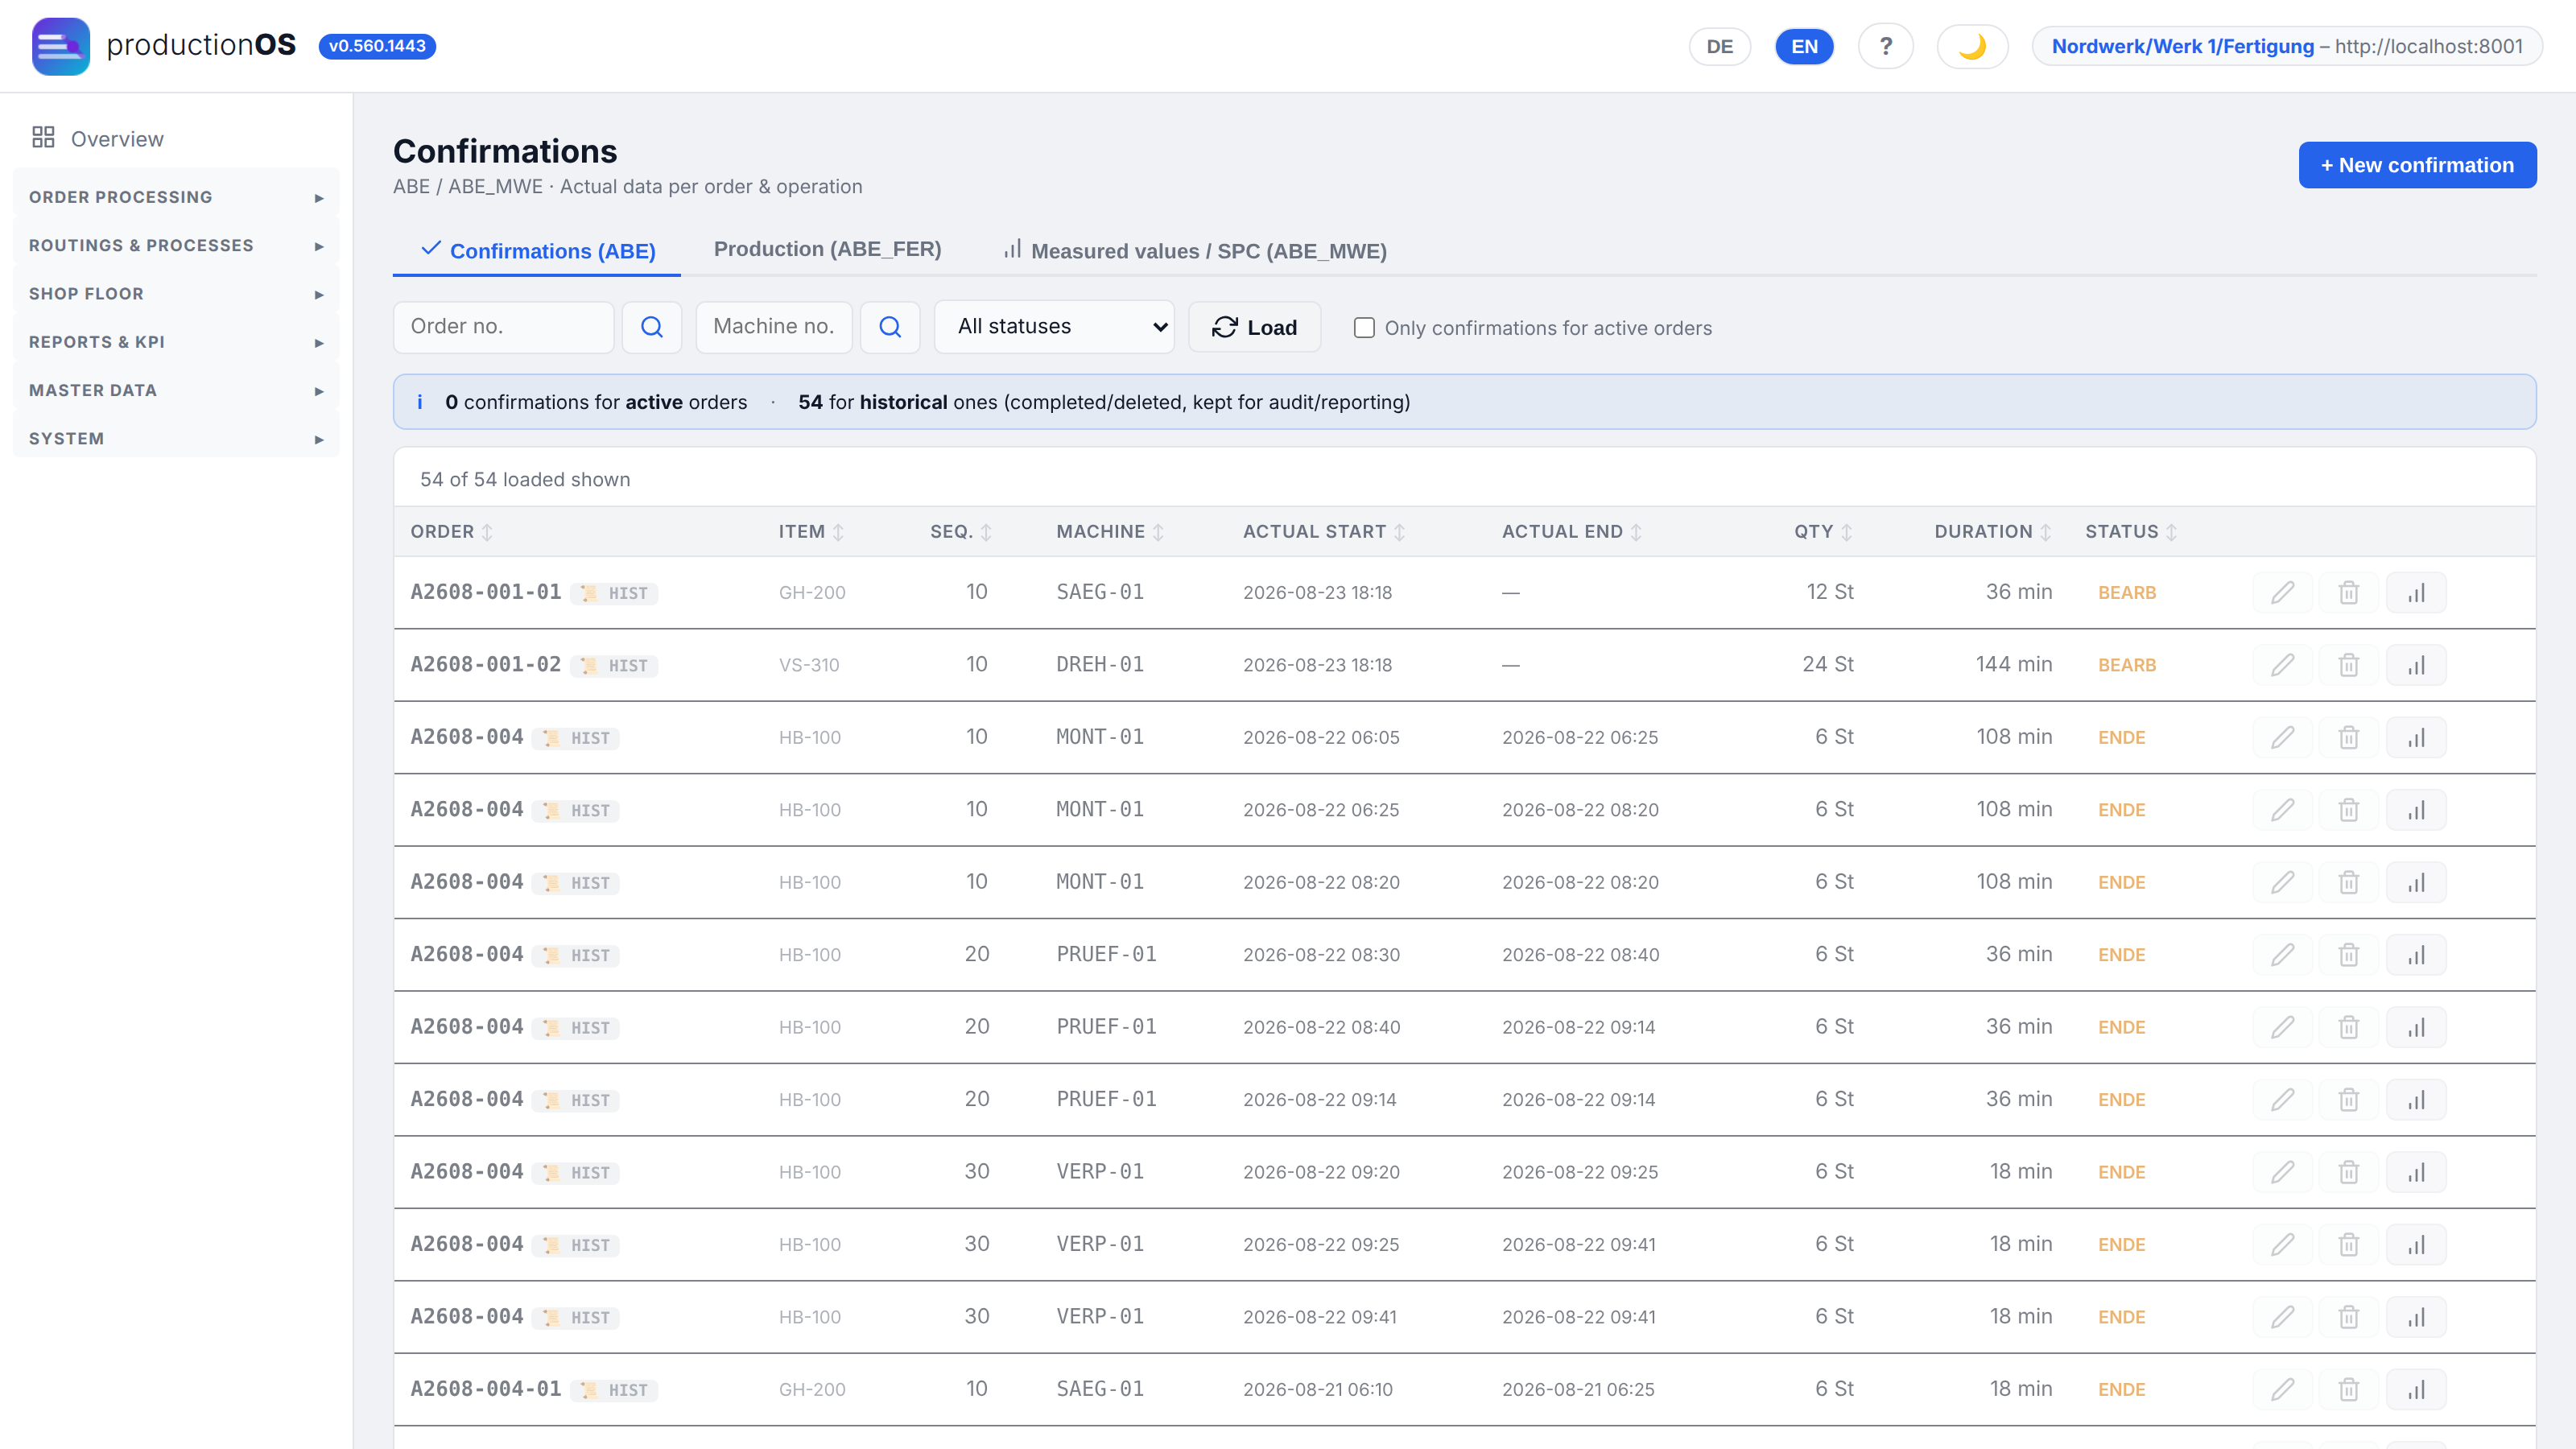Edit the A2608-004-01 confirmation row

pos(2282,1389)
